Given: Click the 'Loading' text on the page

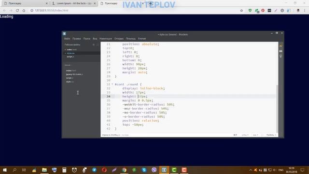Looking at the screenshot, I should pyautogui.click(x=7, y=16).
